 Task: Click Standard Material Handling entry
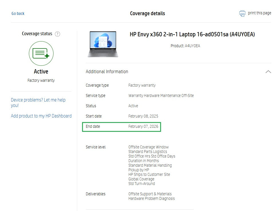(150, 165)
